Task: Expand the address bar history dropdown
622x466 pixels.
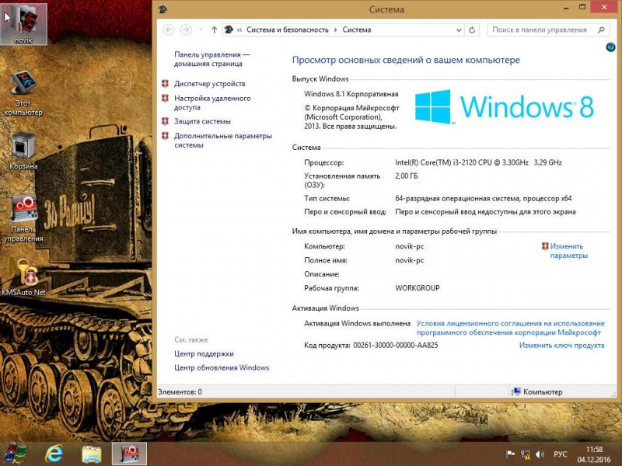Action: click(459, 30)
